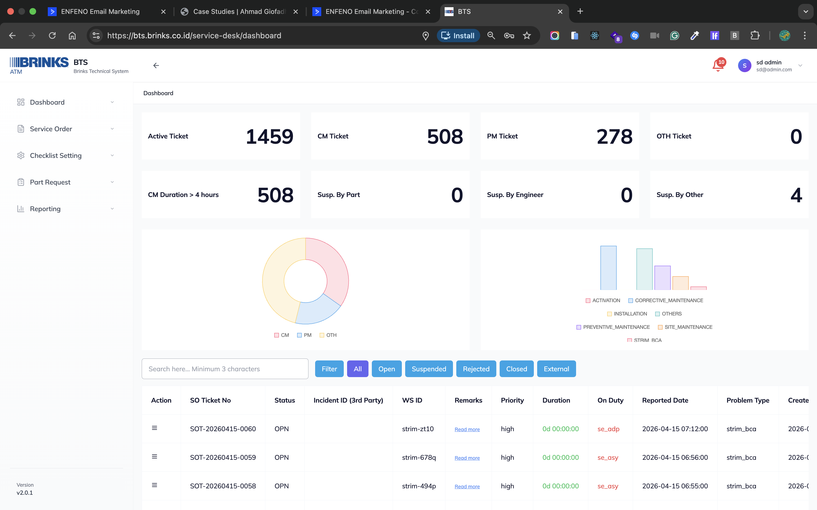
Task: Click the ticket search input field
Action: (x=225, y=369)
